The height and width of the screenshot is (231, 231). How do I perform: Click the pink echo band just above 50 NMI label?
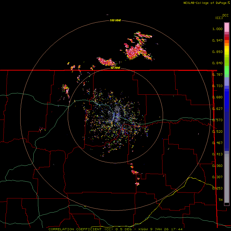pyautogui.click(x=106, y=62)
